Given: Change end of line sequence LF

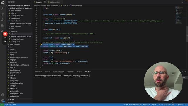Looking at the screenshot, I should click(x=159, y=105).
